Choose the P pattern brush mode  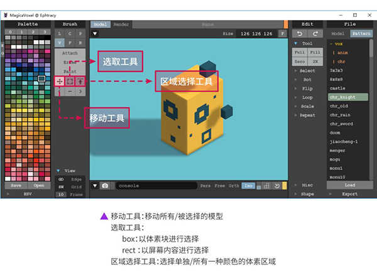click(x=80, y=34)
